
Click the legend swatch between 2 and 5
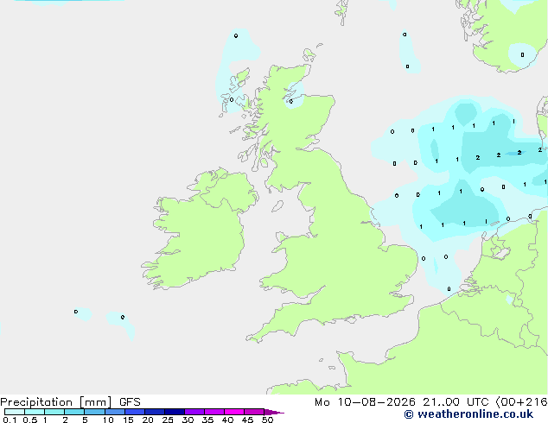74,412
